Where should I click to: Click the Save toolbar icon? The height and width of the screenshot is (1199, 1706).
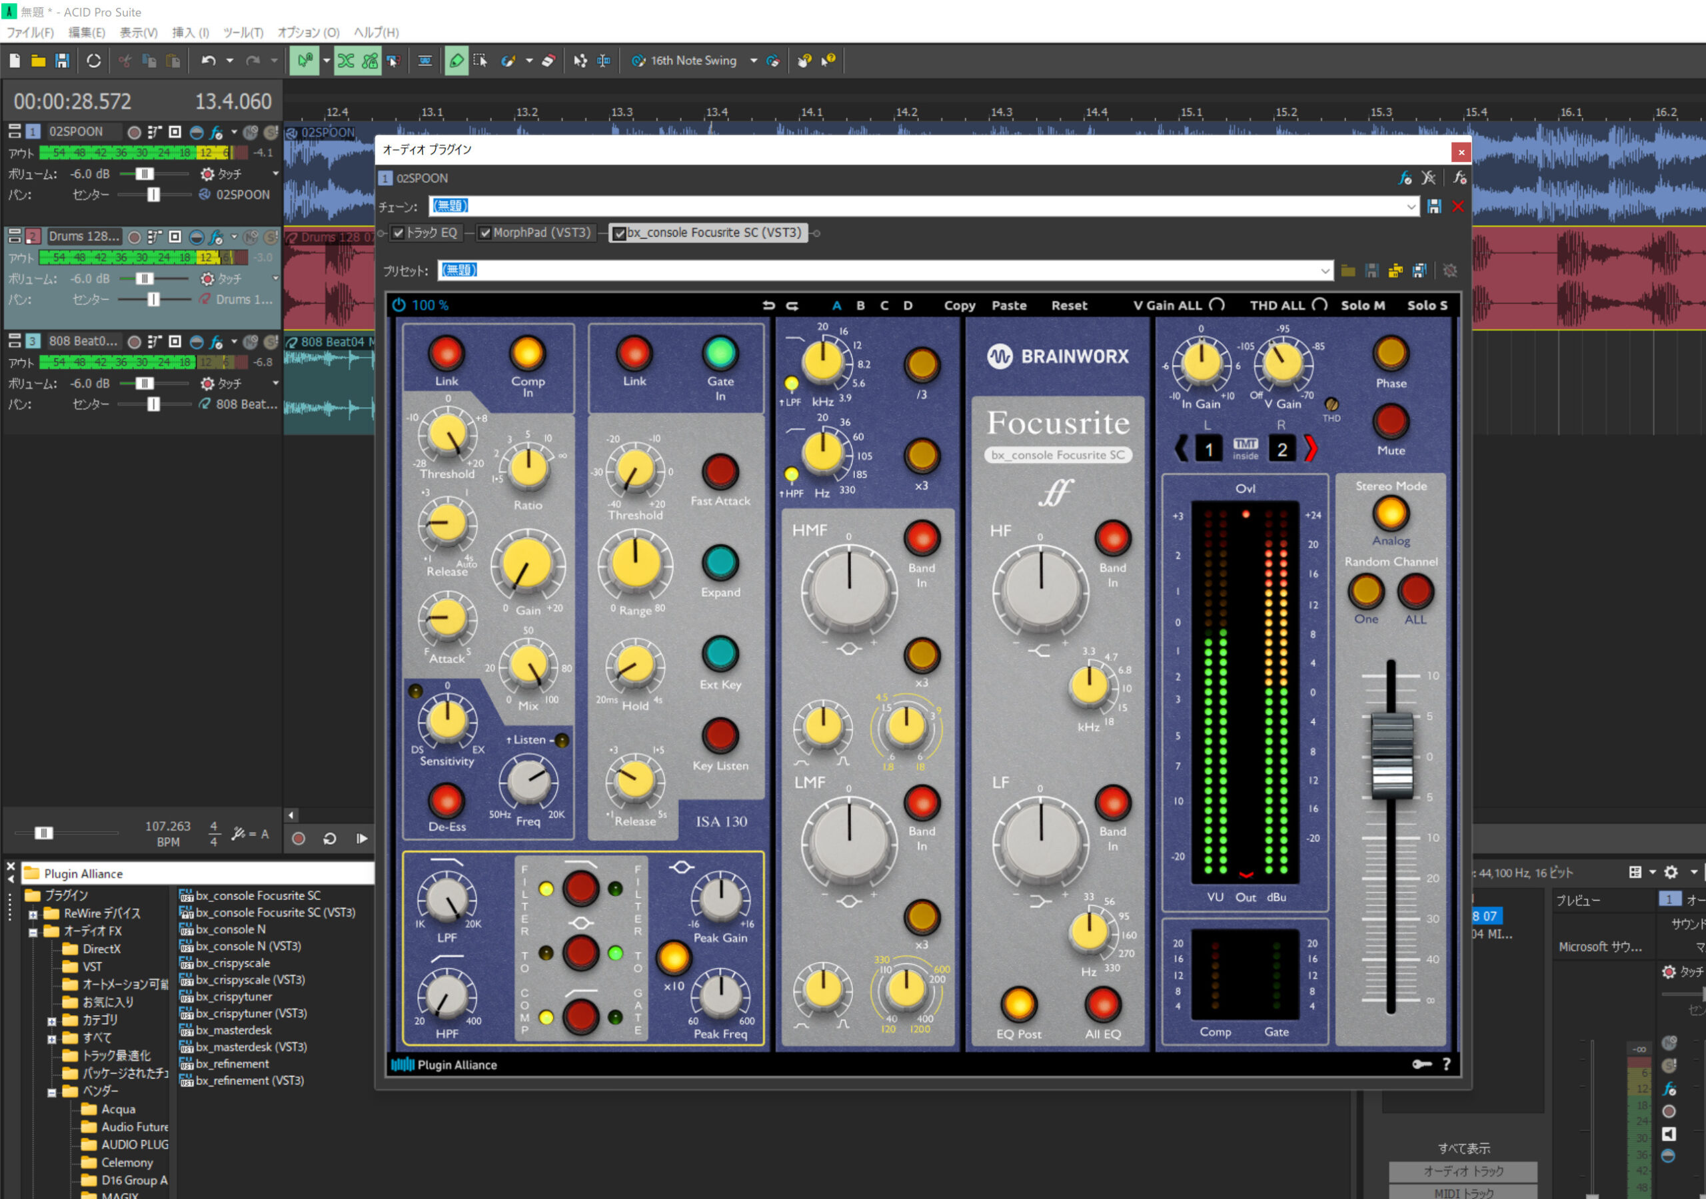click(63, 61)
